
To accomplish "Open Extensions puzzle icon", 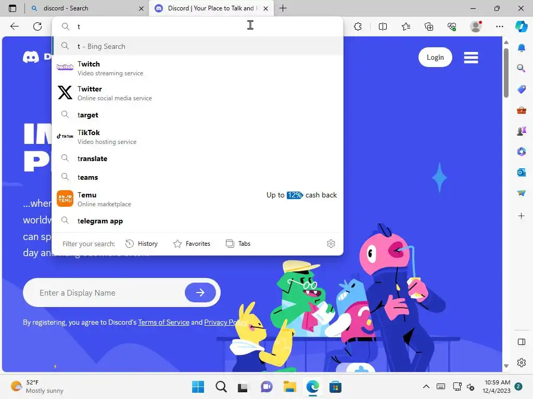I will 358,26.
